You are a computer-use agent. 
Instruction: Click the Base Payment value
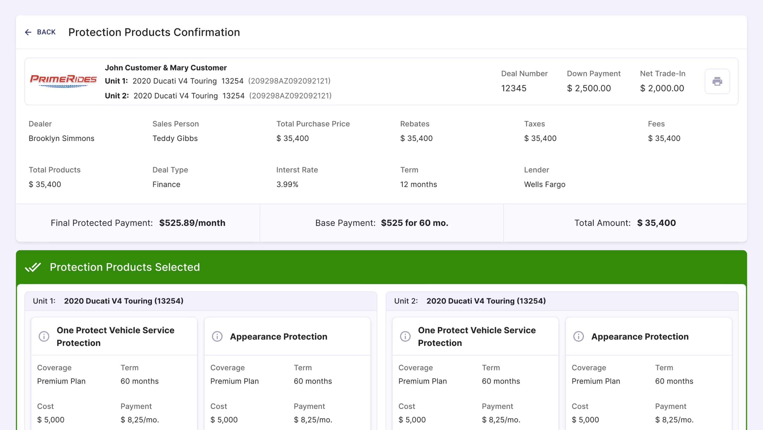(414, 223)
